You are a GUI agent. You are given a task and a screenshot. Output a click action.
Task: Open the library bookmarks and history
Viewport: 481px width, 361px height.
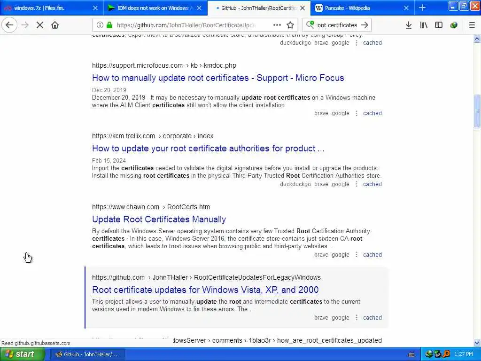click(424, 25)
